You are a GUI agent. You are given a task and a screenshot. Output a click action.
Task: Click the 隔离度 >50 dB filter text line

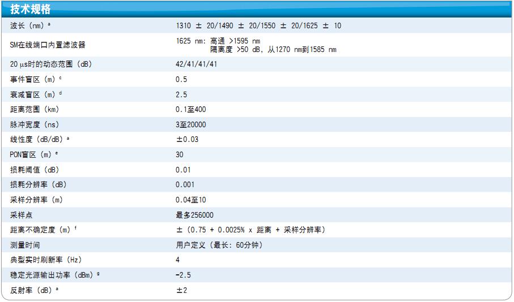tap(273, 50)
